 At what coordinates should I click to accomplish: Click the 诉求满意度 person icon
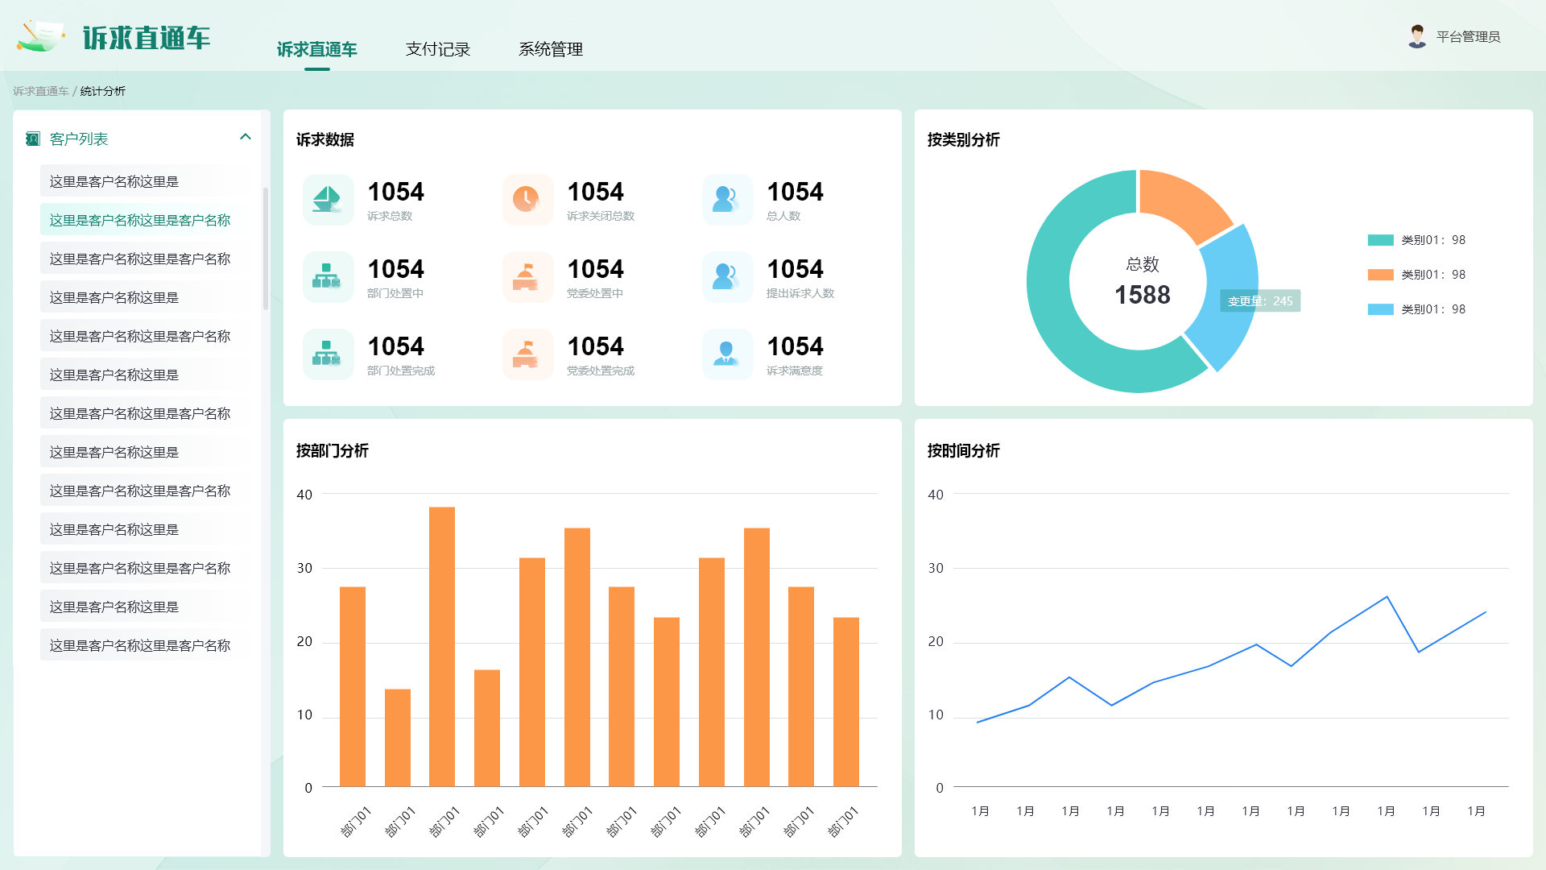pyautogui.click(x=727, y=354)
